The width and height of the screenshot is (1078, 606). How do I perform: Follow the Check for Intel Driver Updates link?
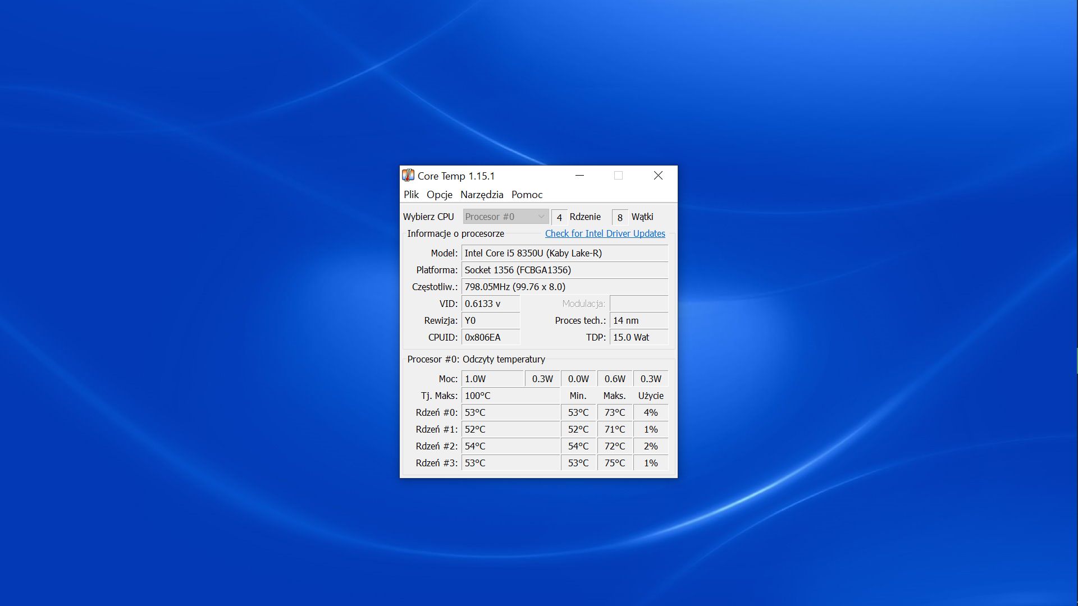[x=605, y=233]
